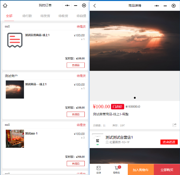Close orders mini program via circle icon
Screen dimensions: 180x175
[84, 5]
